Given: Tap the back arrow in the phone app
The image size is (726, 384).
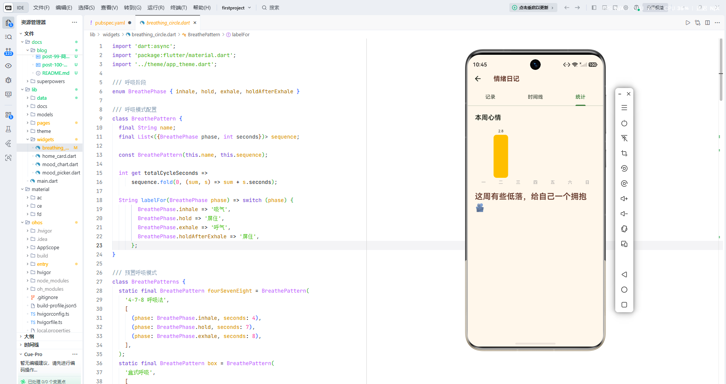Looking at the screenshot, I should [478, 79].
